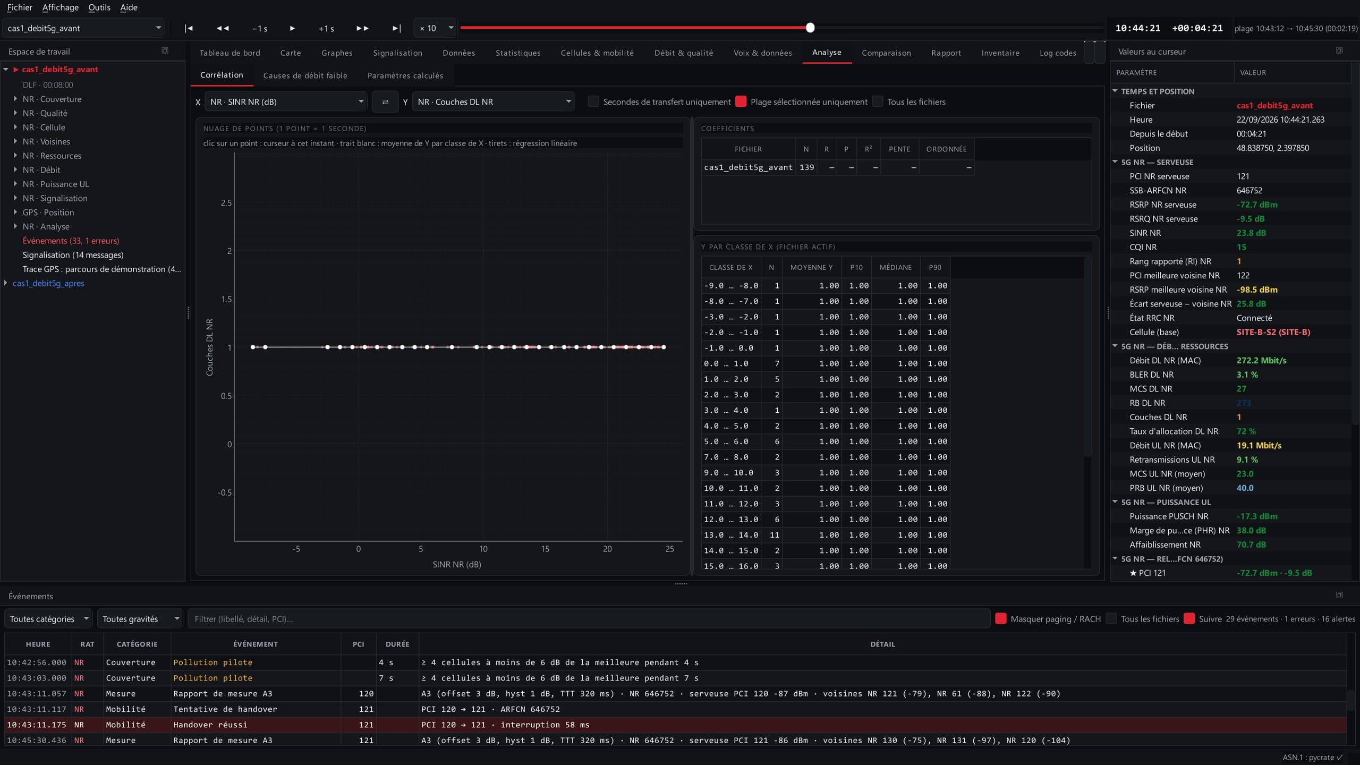Toggle the Suivre checkbox
1360x765 pixels.
click(x=1189, y=619)
